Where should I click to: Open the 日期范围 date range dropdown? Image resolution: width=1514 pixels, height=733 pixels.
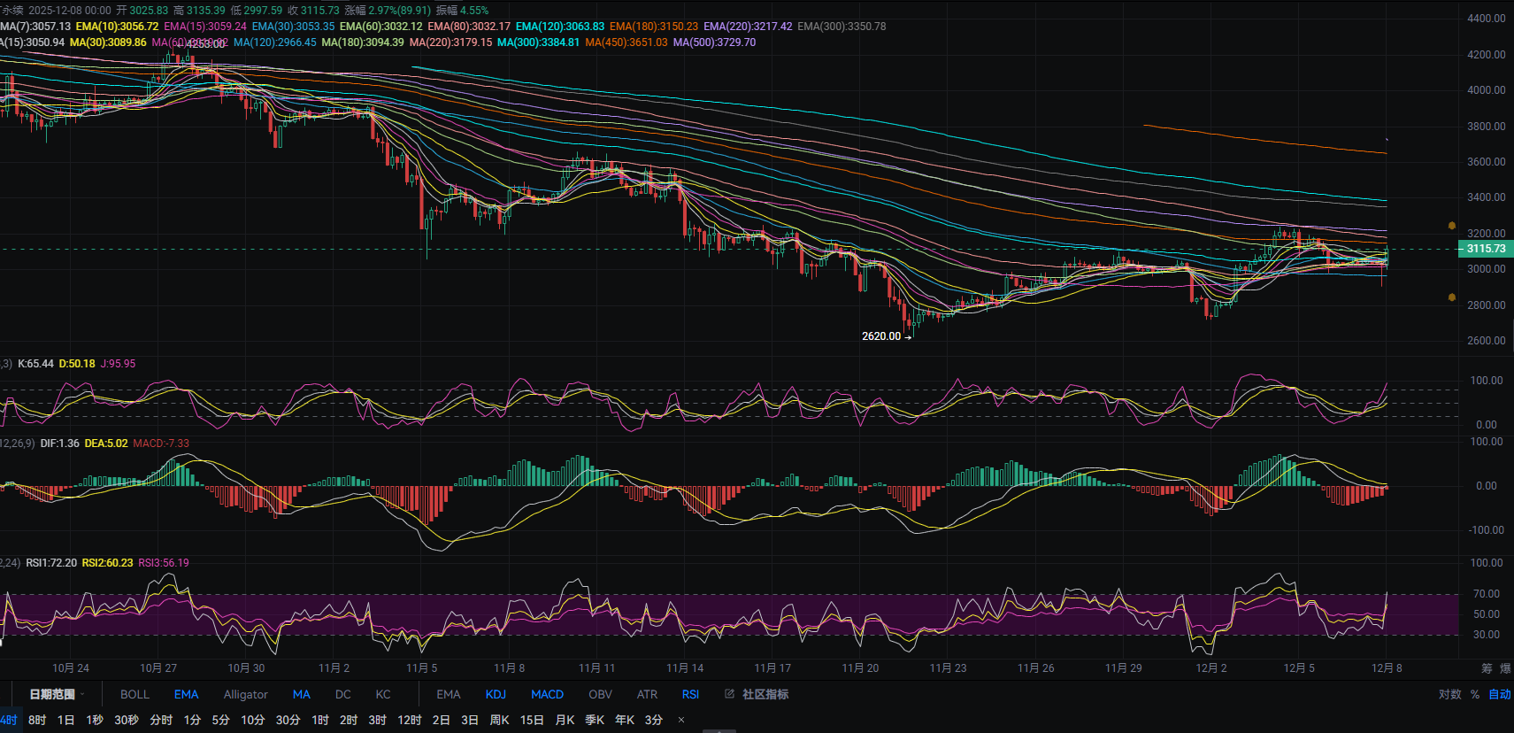coord(58,694)
